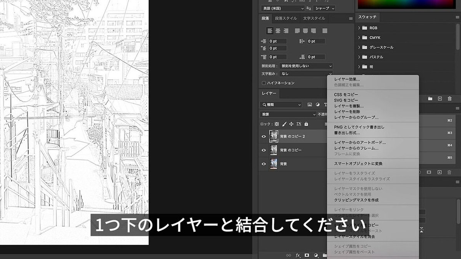The image size is (461, 259).
Task: Hide the 背景 layer
Action: [x=264, y=163]
